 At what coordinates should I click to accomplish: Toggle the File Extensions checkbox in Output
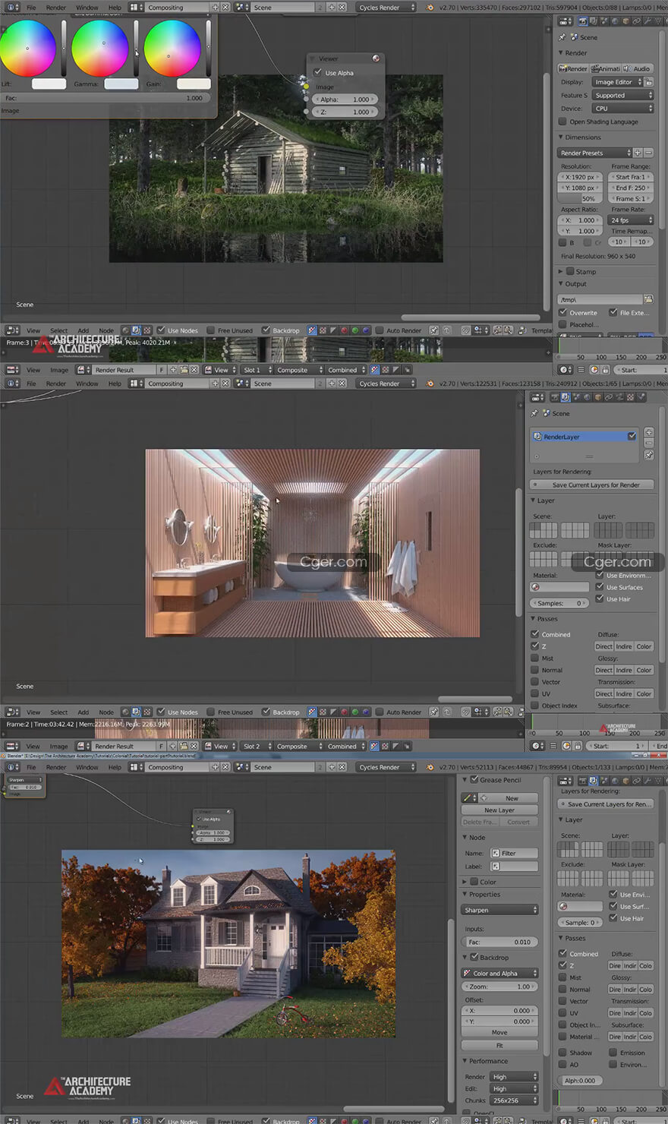point(613,312)
